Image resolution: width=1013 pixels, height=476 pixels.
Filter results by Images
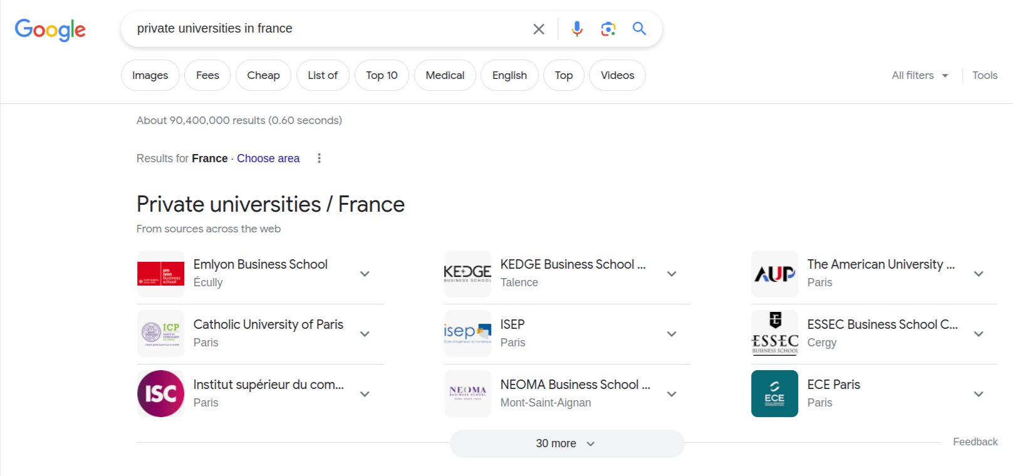[x=150, y=75]
